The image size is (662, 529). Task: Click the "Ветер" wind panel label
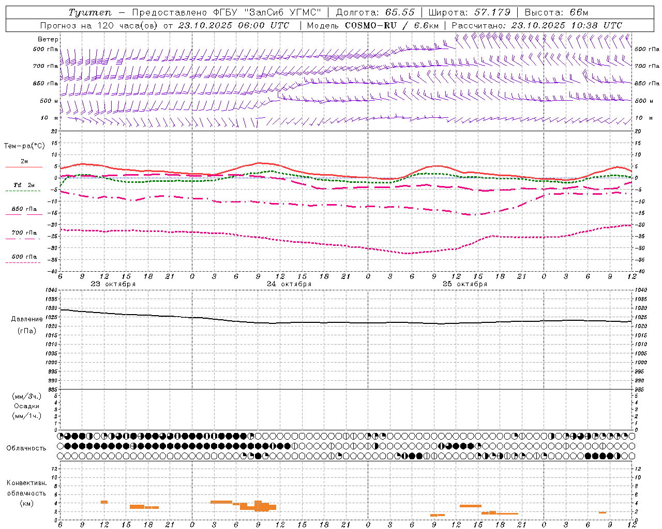pyautogui.click(x=48, y=39)
